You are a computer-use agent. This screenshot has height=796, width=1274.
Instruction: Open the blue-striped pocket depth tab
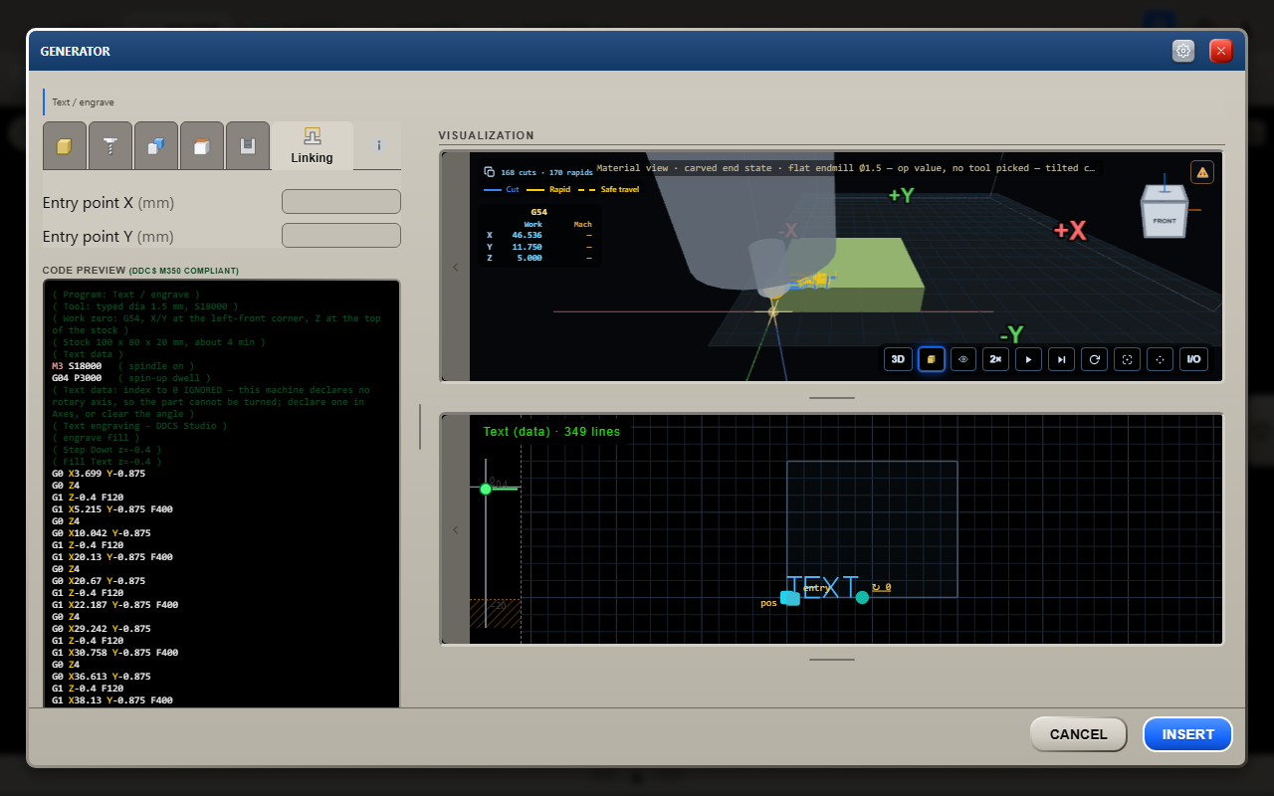click(x=248, y=146)
